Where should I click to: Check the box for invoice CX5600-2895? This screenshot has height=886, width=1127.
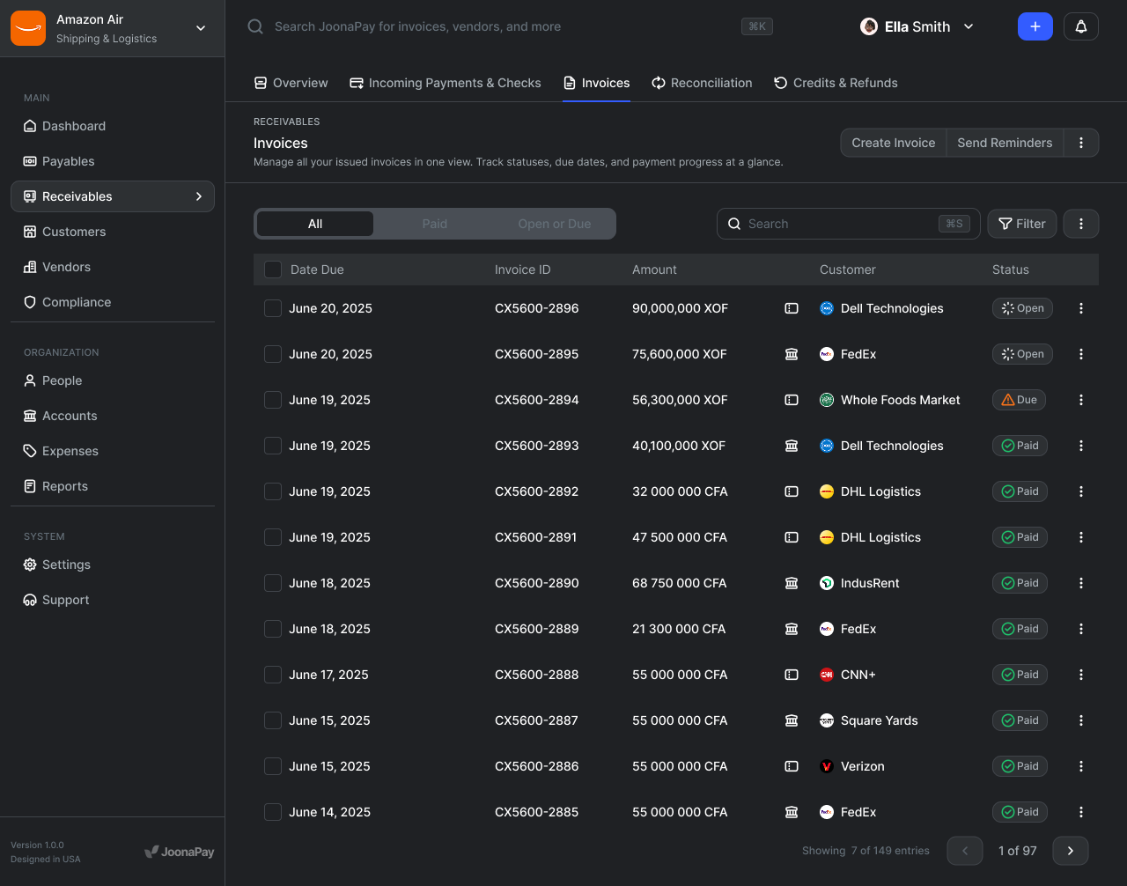point(273,354)
